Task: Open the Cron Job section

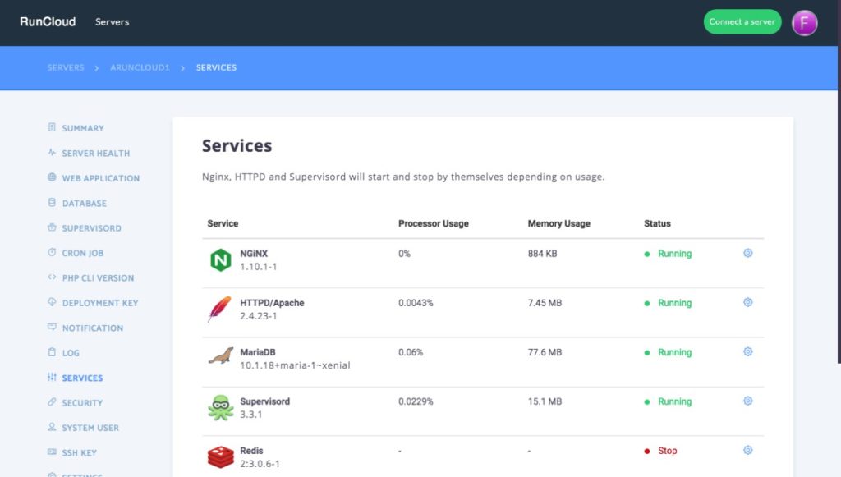Action: 83,253
